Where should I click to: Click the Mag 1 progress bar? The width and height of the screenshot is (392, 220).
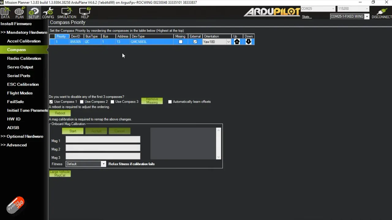103,140
